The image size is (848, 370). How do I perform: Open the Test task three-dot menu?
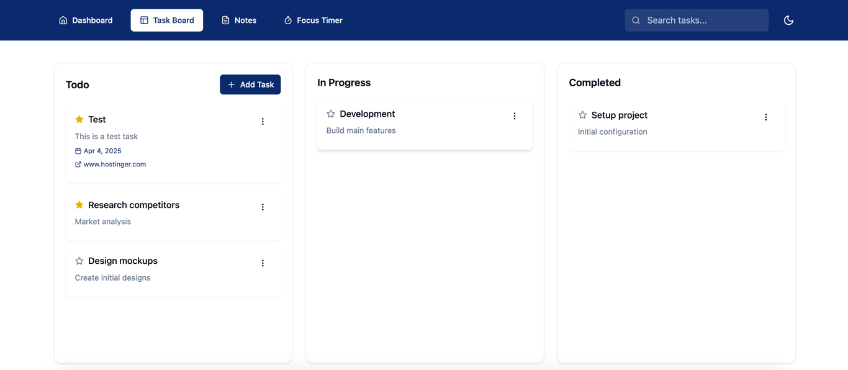[263, 121]
